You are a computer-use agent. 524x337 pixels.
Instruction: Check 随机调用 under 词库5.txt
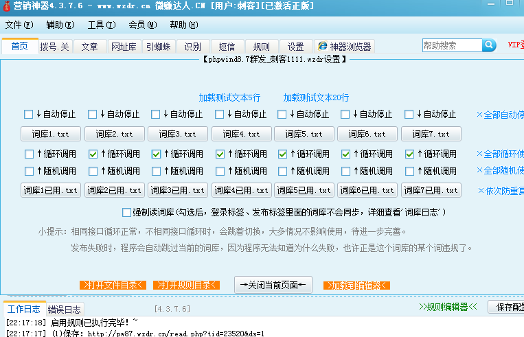point(283,172)
